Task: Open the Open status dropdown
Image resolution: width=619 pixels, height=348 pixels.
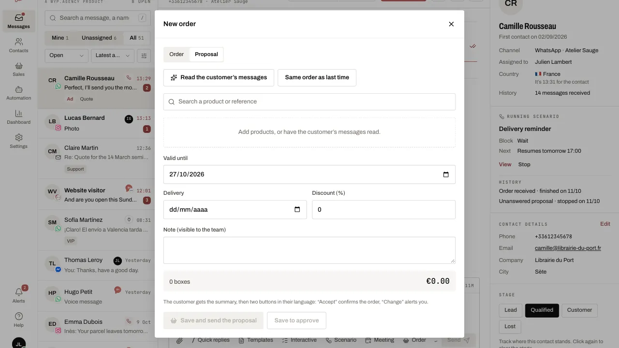Action: click(67, 56)
